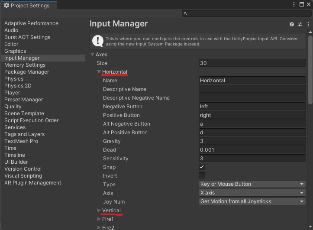Open the Input Manager presets icon

[x=300, y=24]
